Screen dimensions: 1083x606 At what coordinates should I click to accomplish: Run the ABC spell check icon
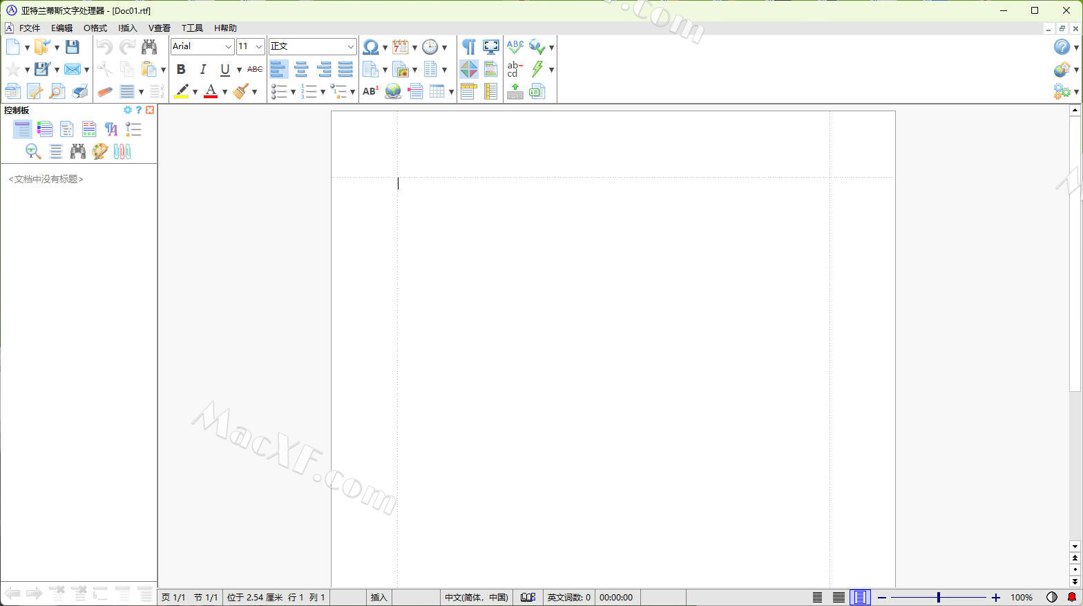point(515,47)
